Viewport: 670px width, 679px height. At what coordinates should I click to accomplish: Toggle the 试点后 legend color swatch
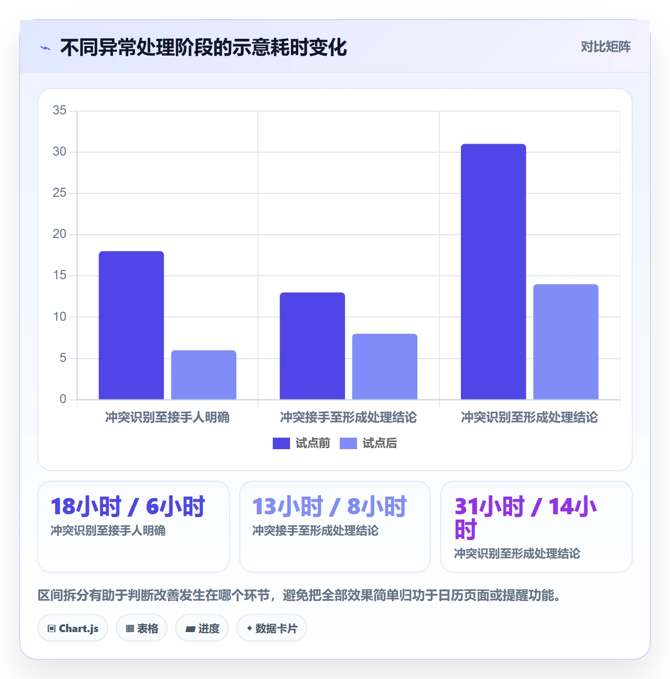pyautogui.click(x=348, y=443)
